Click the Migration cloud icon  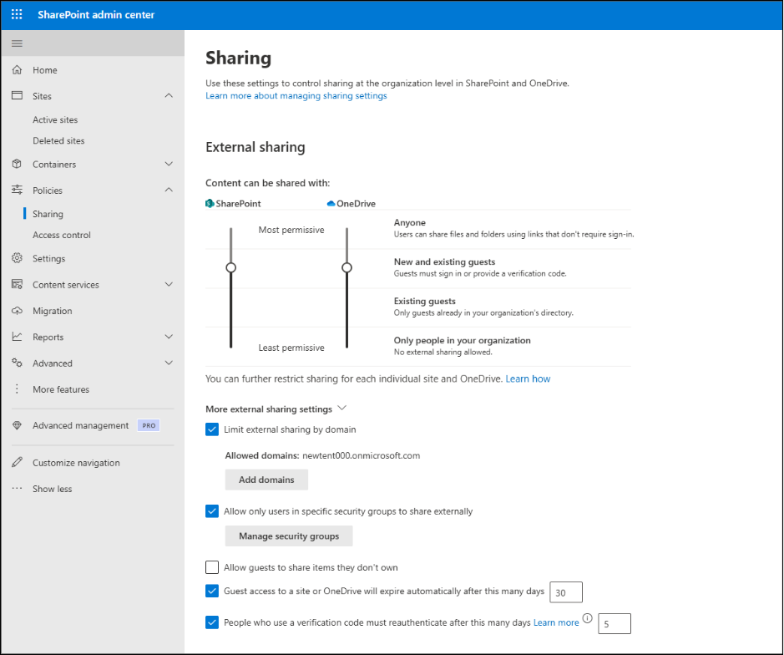pos(17,311)
